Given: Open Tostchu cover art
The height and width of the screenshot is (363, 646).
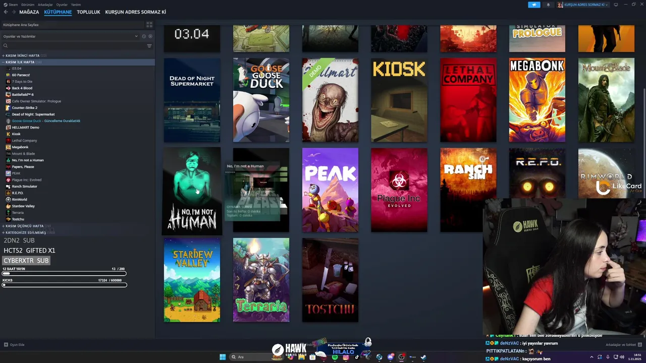Looking at the screenshot, I should (x=330, y=280).
